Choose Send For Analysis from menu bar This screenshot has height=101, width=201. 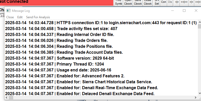[x=38, y=17]
